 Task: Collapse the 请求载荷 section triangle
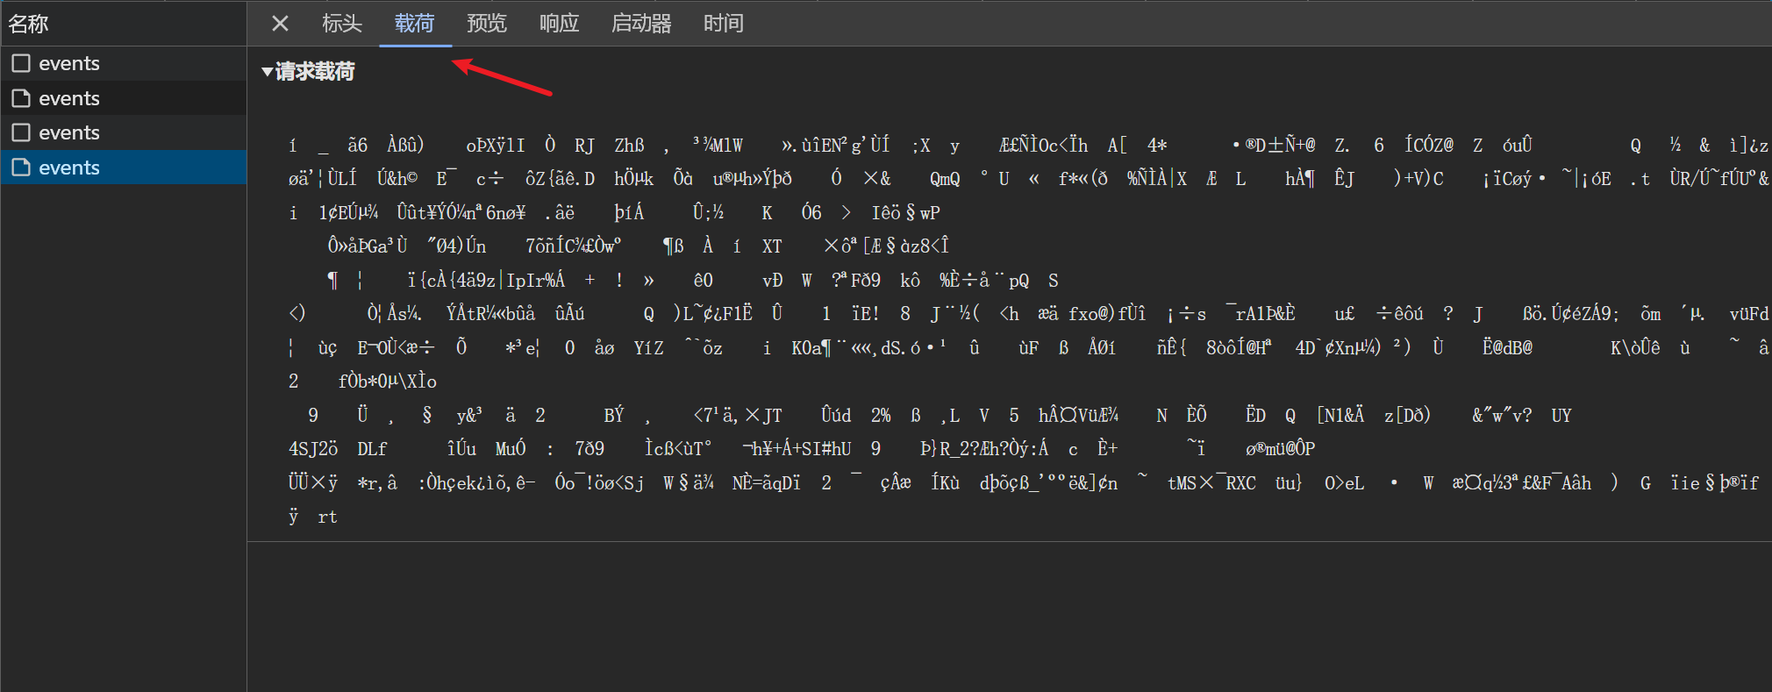click(268, 72)
